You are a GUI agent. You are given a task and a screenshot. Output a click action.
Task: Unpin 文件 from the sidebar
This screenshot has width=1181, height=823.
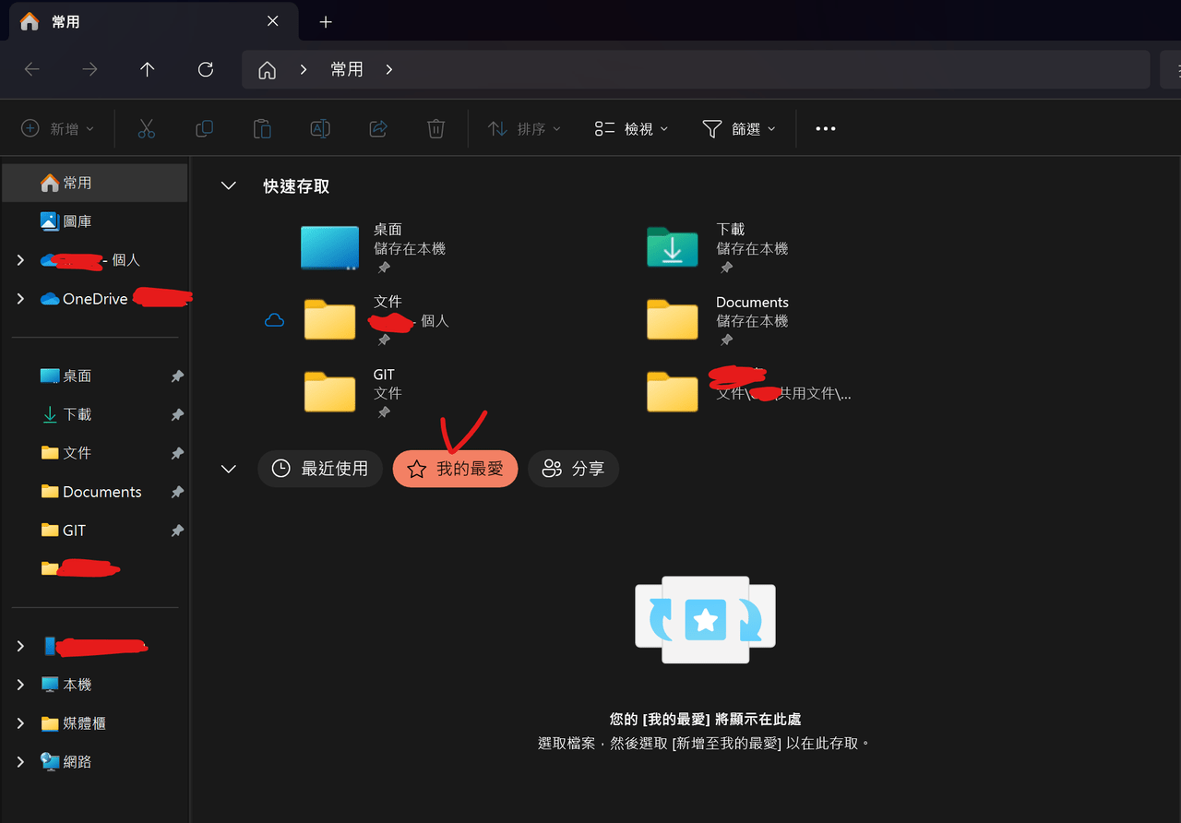click(x=177, y=453)
